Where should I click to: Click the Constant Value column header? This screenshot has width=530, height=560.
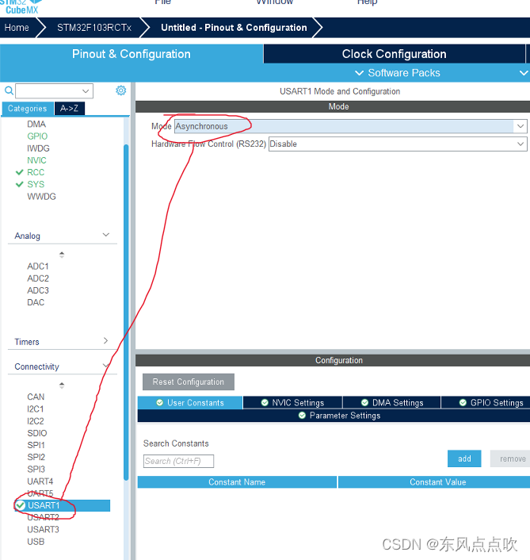[434, 482]
